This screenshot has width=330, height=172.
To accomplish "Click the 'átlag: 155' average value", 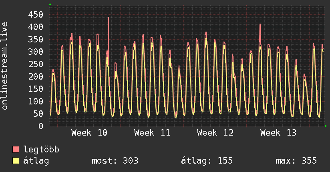I will click(207, 161).
